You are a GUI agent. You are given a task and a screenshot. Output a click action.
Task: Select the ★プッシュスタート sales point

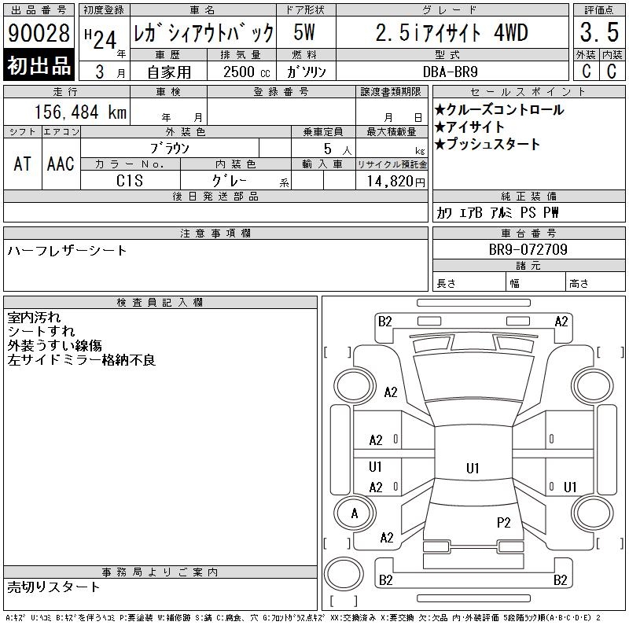pyautogui.click(x=487, y=144)
